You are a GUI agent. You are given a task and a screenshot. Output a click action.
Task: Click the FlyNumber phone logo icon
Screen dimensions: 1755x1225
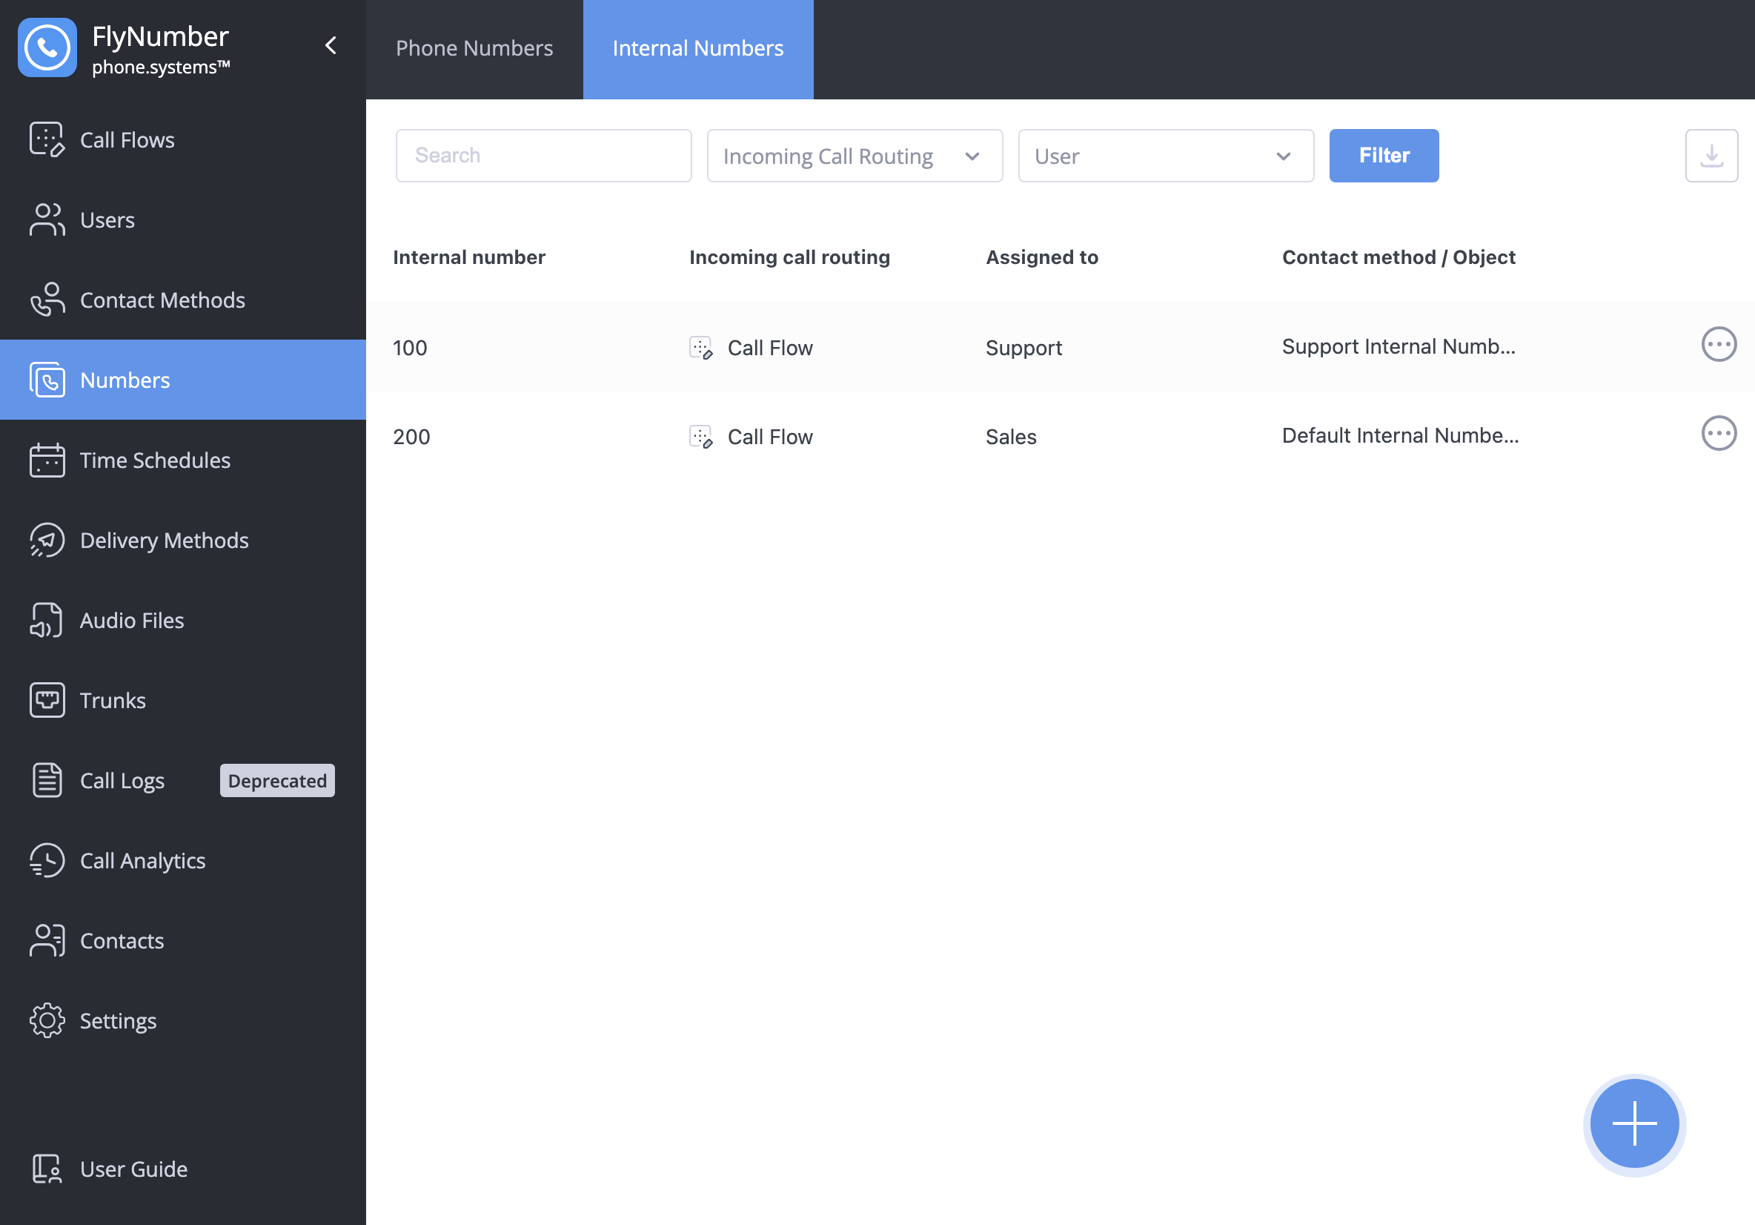(47, 47)
